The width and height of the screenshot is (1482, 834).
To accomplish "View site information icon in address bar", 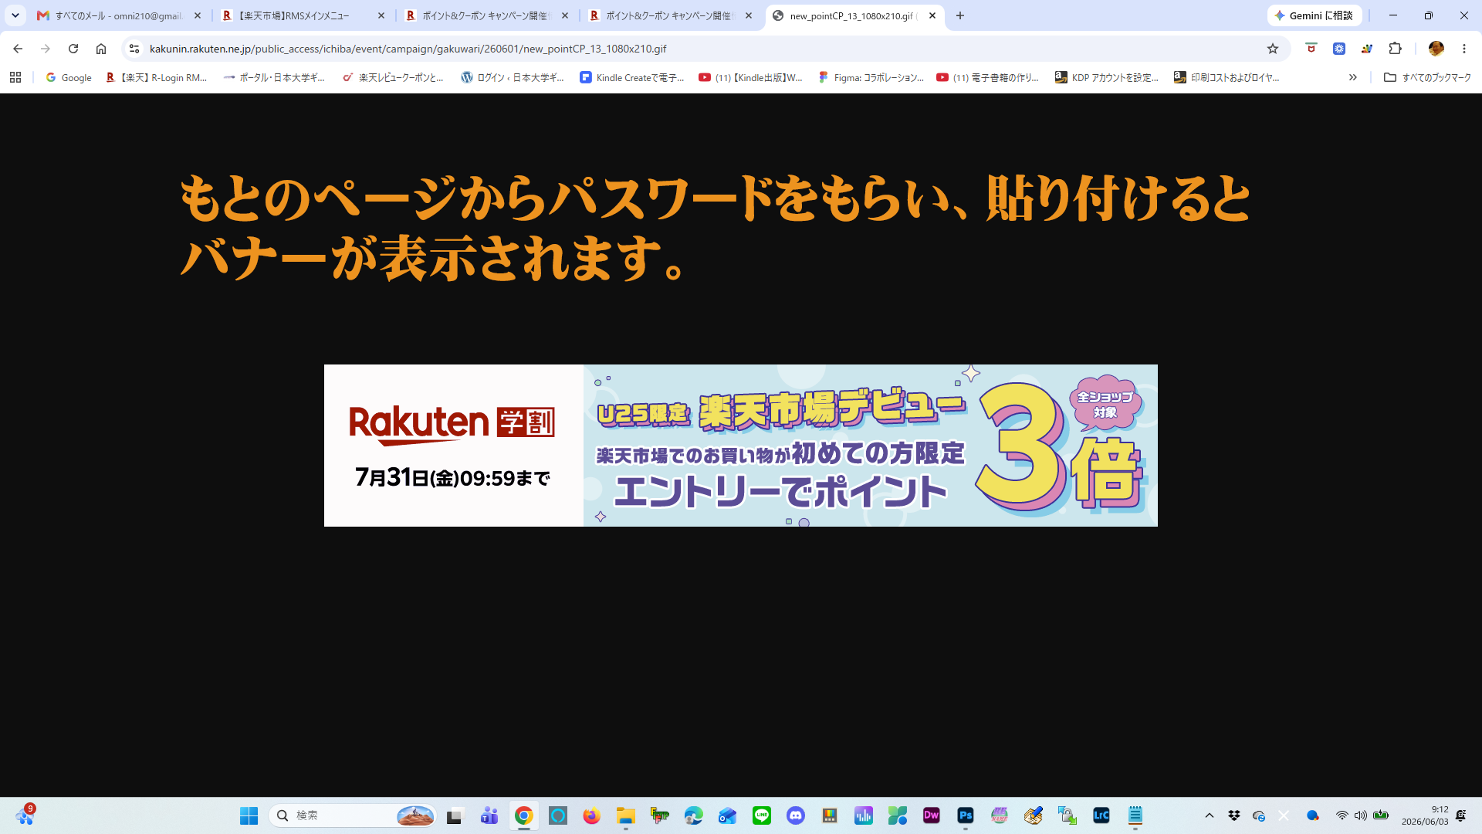I will [134, 49].
